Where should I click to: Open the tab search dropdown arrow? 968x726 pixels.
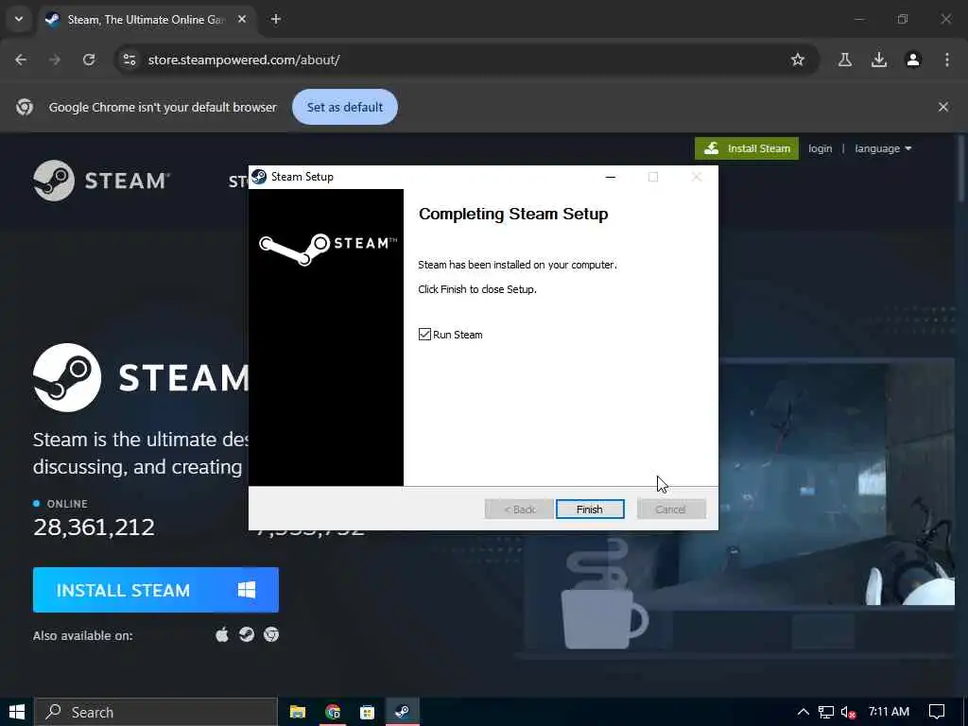(19, 19)
